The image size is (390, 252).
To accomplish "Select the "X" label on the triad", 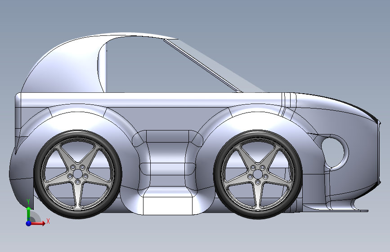I will click(48, 221).
